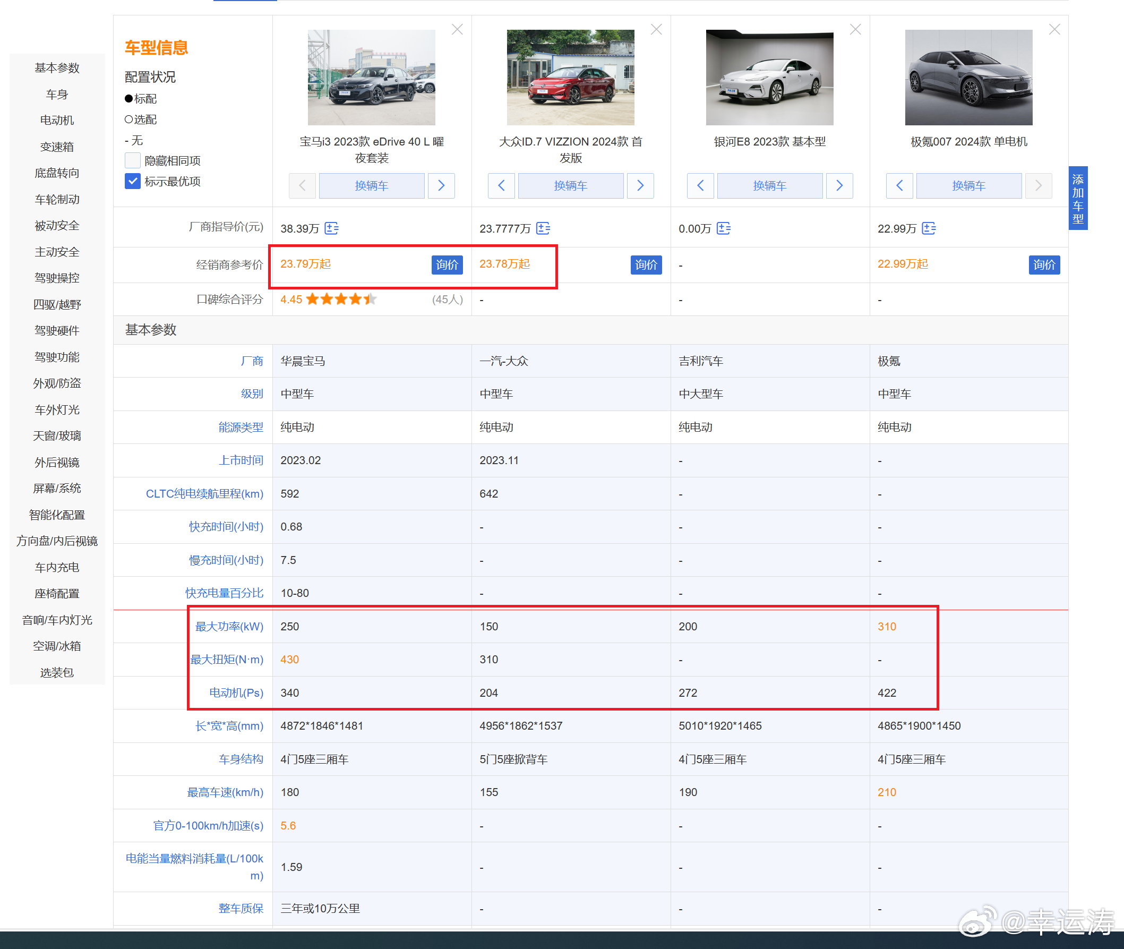Open the white 银河E8 photo
Viewport: 1124px width, 949px height.
[x=769, y=78]
